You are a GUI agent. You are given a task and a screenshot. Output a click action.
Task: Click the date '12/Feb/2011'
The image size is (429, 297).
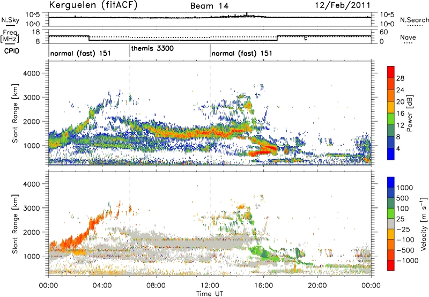(x=343, y=5)
